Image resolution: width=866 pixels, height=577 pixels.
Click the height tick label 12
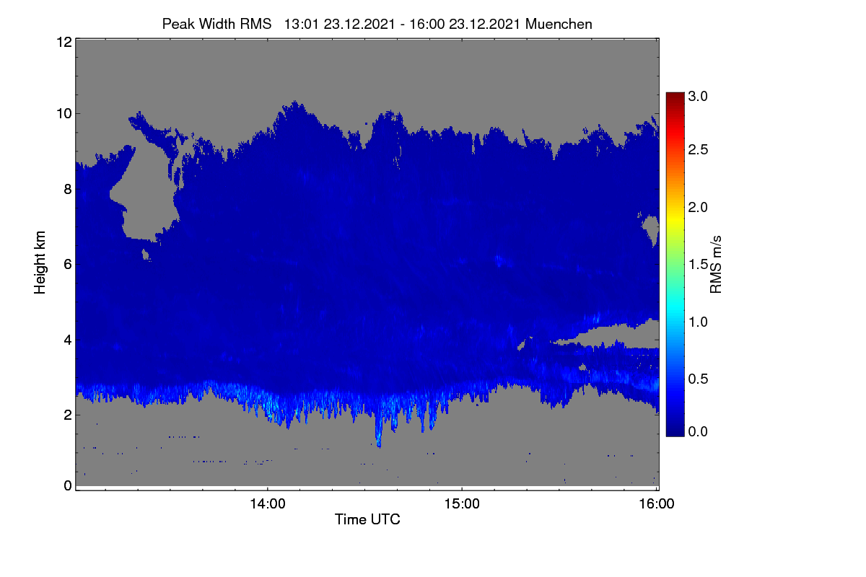(x=64, y=42)
